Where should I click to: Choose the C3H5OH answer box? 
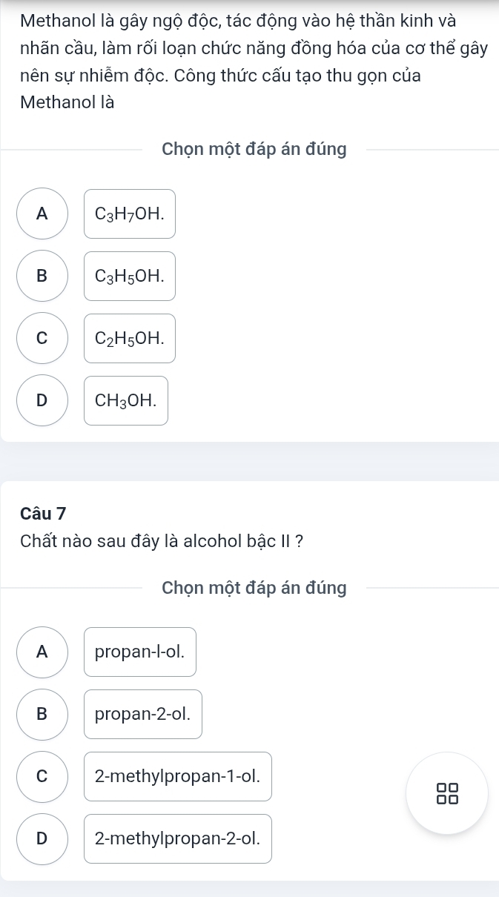[130, 277]
